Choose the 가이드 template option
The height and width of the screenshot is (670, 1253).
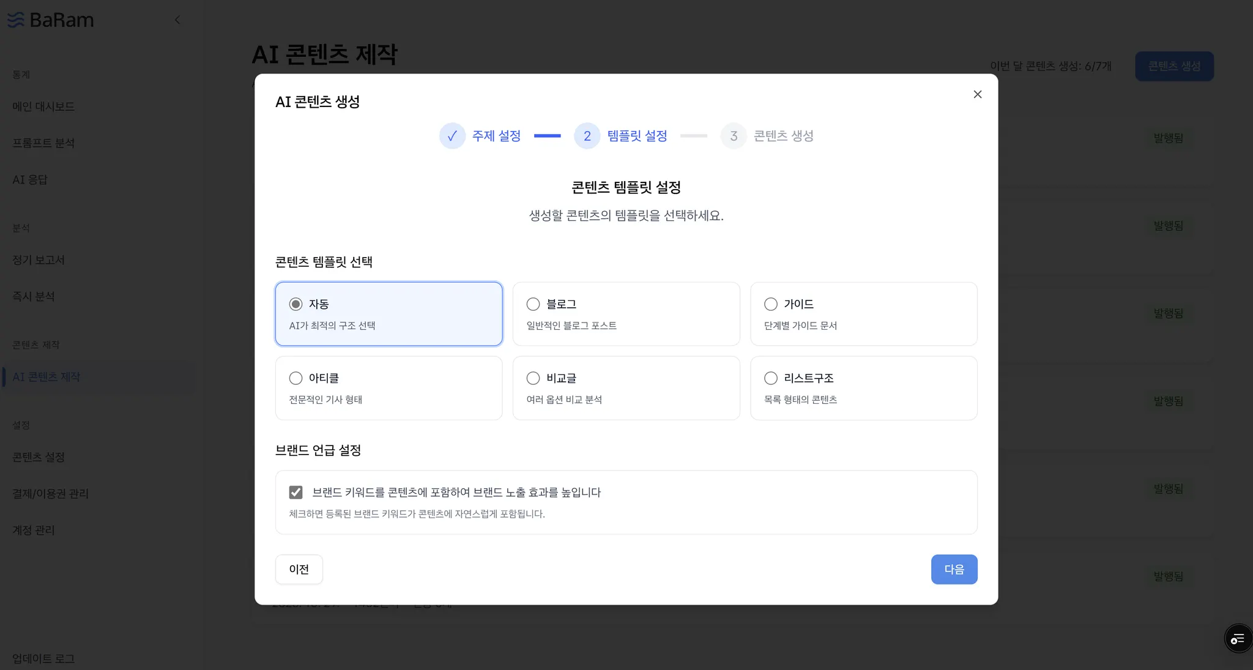771,304
